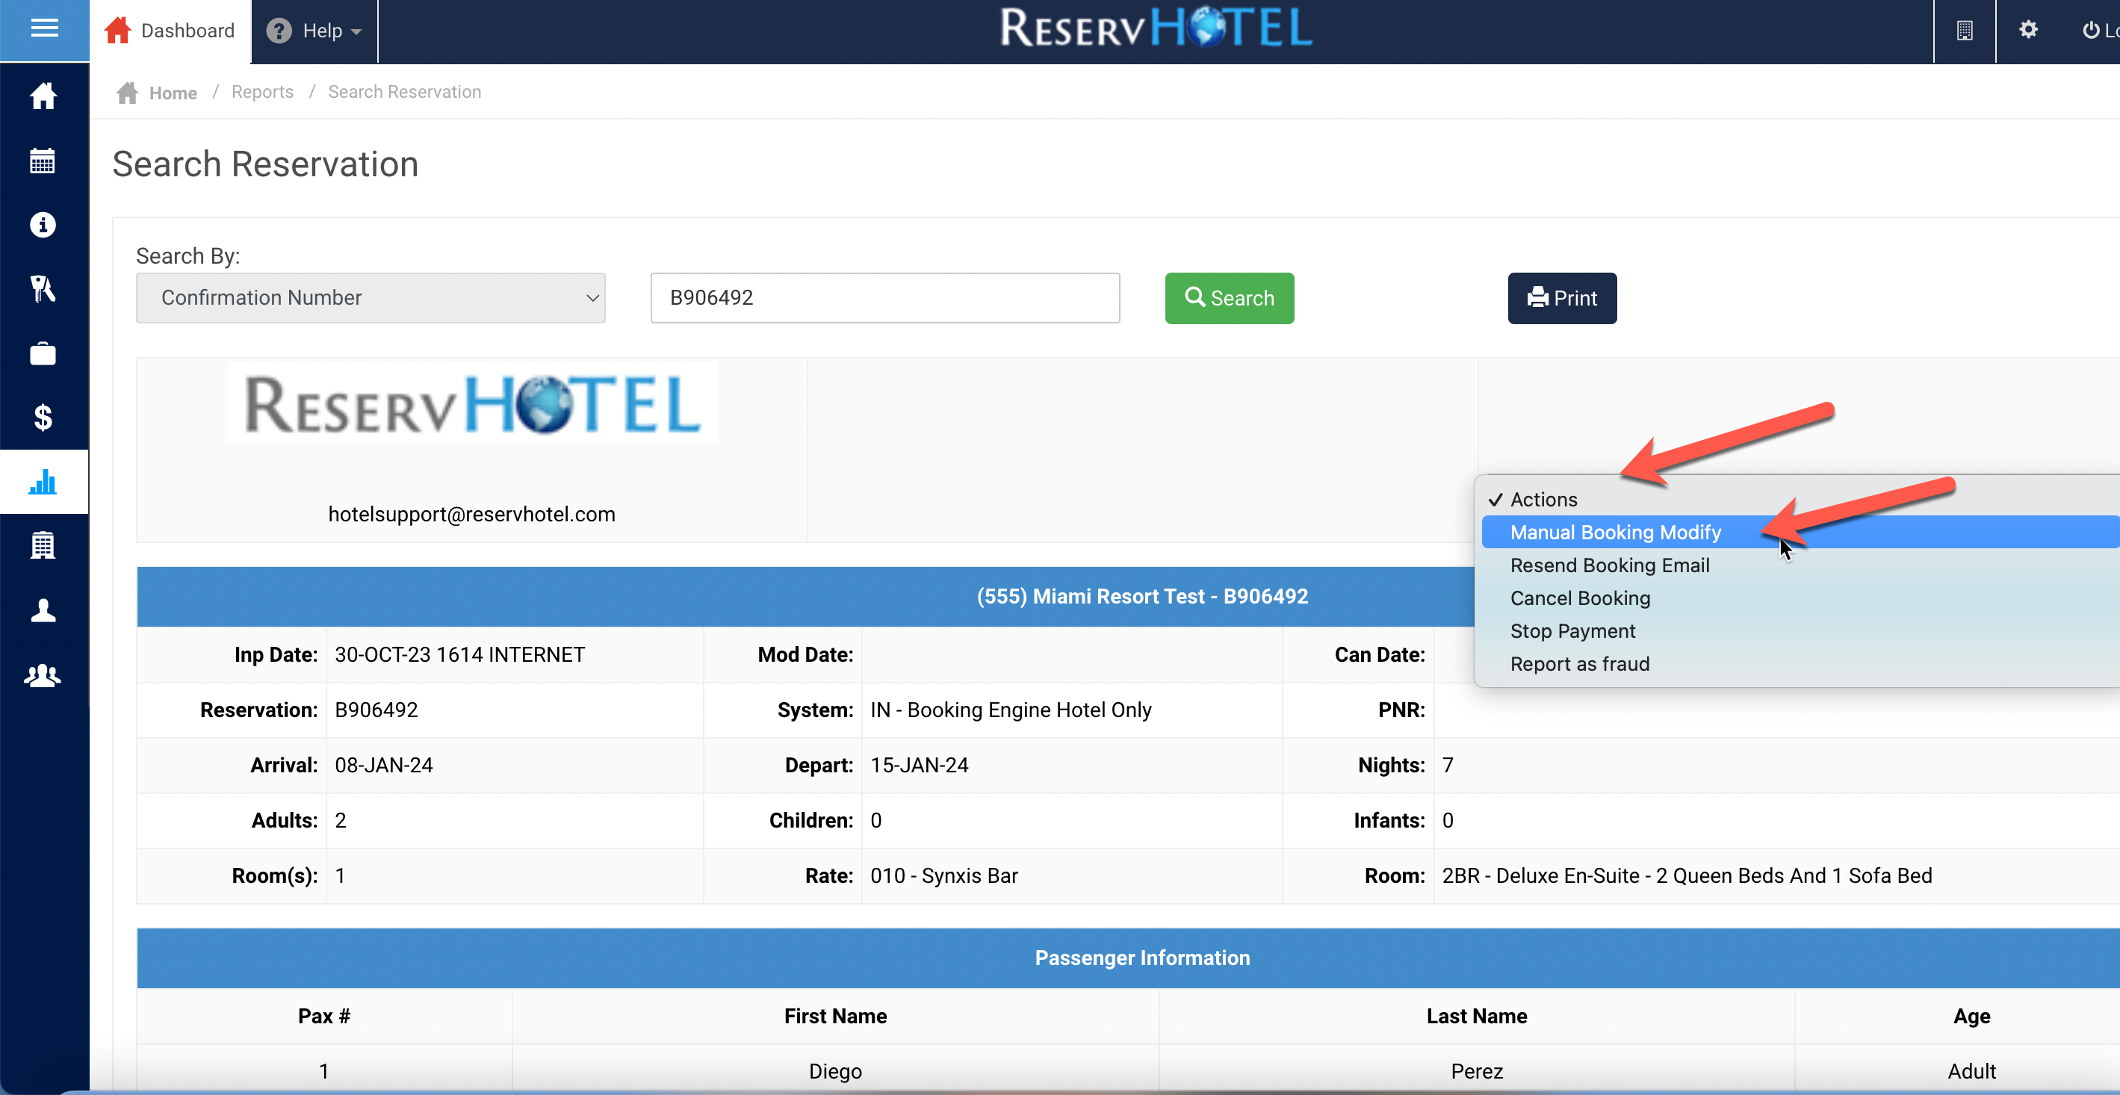Click the Print button
This screenshot has width=2120, height=1095.
pyautogui.click(x=1561, y=298)
